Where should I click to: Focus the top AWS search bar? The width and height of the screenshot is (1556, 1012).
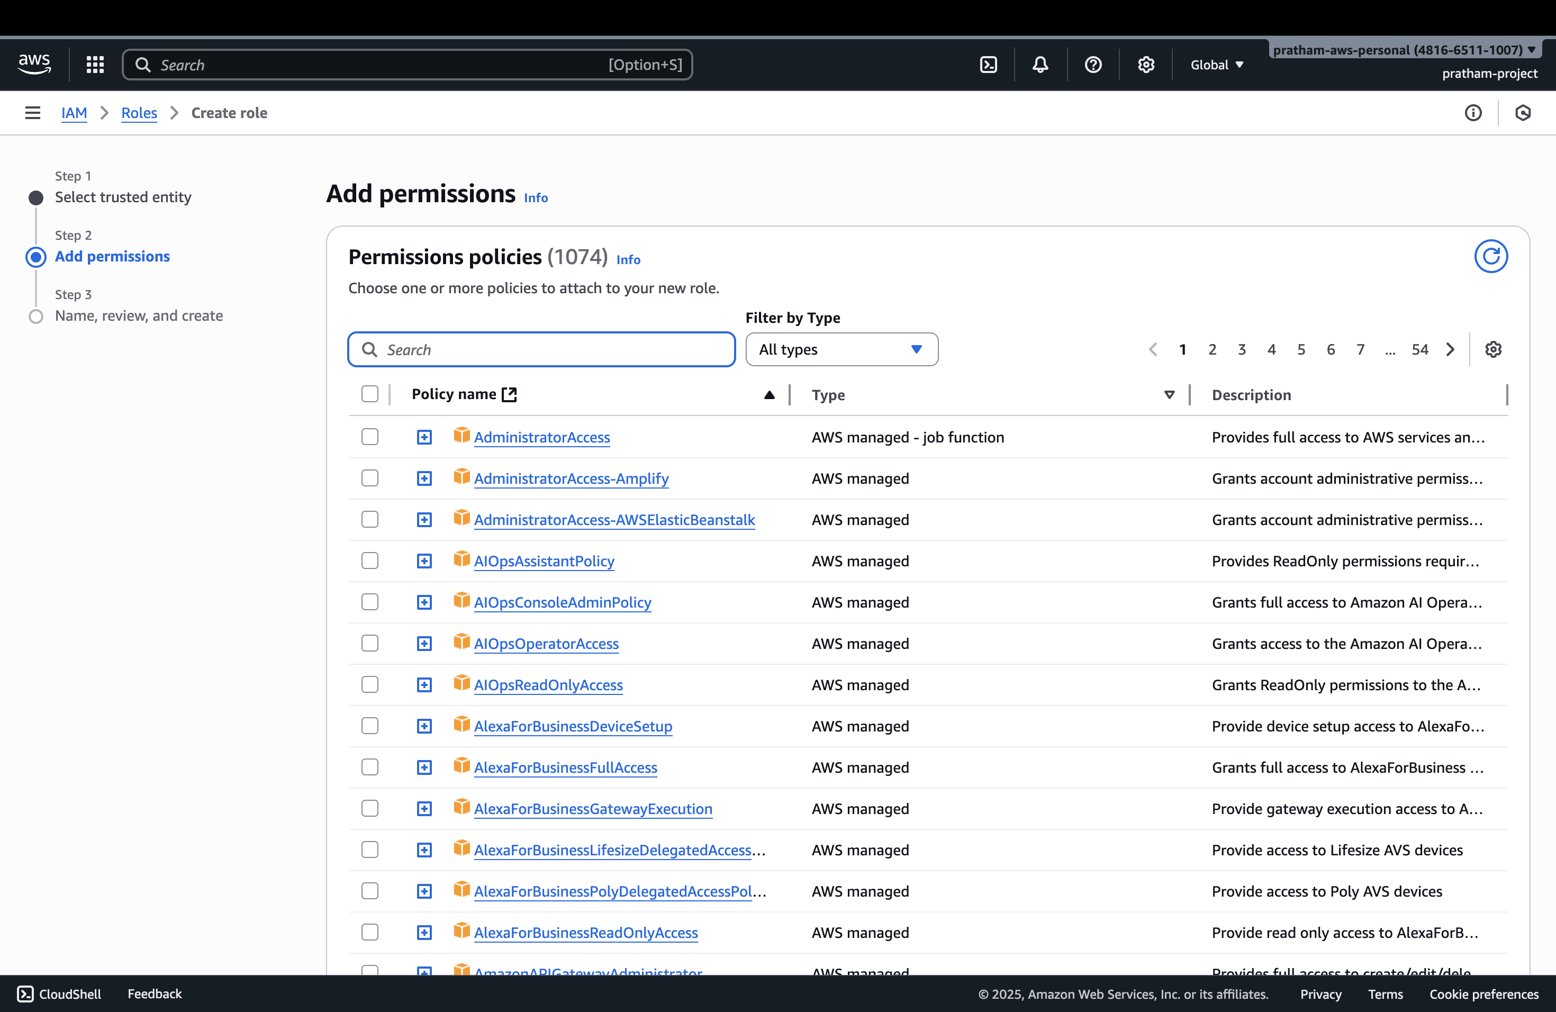tap(408, 64)
